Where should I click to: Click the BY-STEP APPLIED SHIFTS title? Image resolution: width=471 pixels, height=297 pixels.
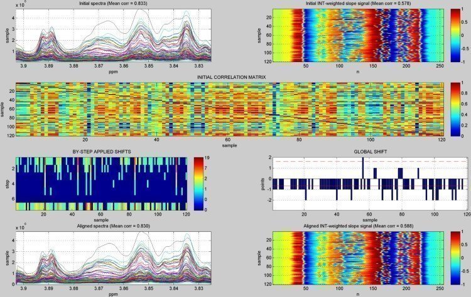click(x=100, y=152)
